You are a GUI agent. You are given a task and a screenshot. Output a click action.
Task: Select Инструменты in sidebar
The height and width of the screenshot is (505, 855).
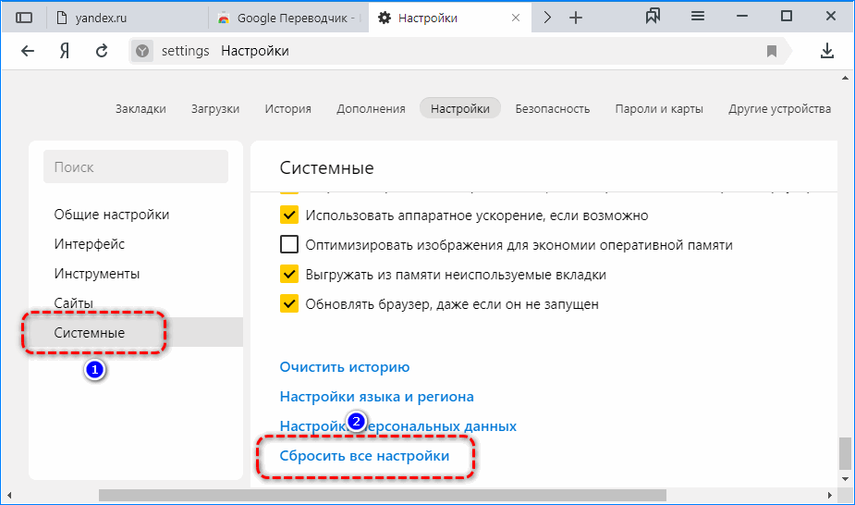pos(136,273)
